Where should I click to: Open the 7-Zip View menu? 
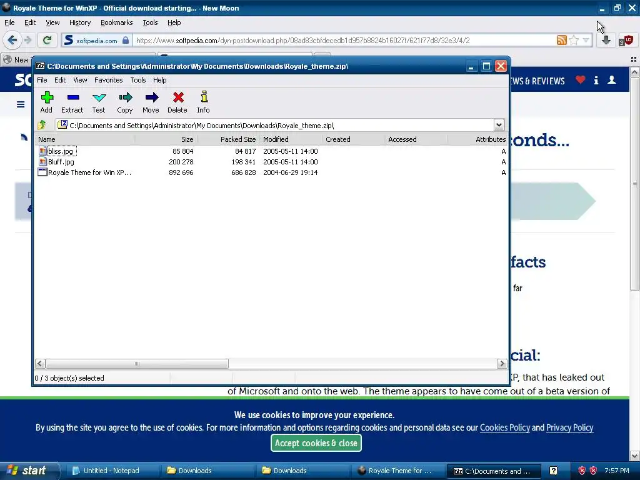[80, 80]
